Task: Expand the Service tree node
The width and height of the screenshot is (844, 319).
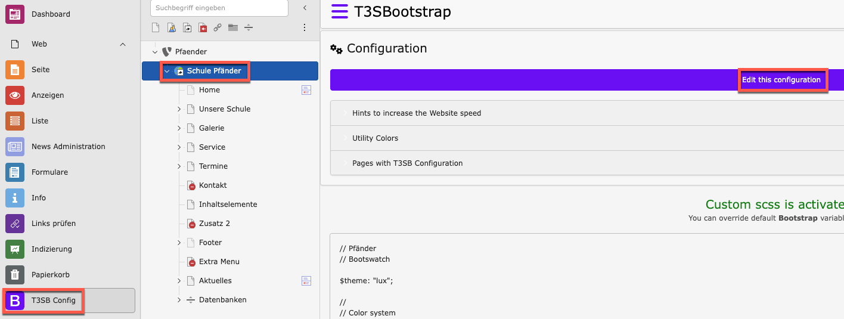Action: click(179, 147)
